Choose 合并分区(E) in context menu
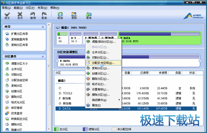Viewport: 207px width, 133px height. (103, 52)
